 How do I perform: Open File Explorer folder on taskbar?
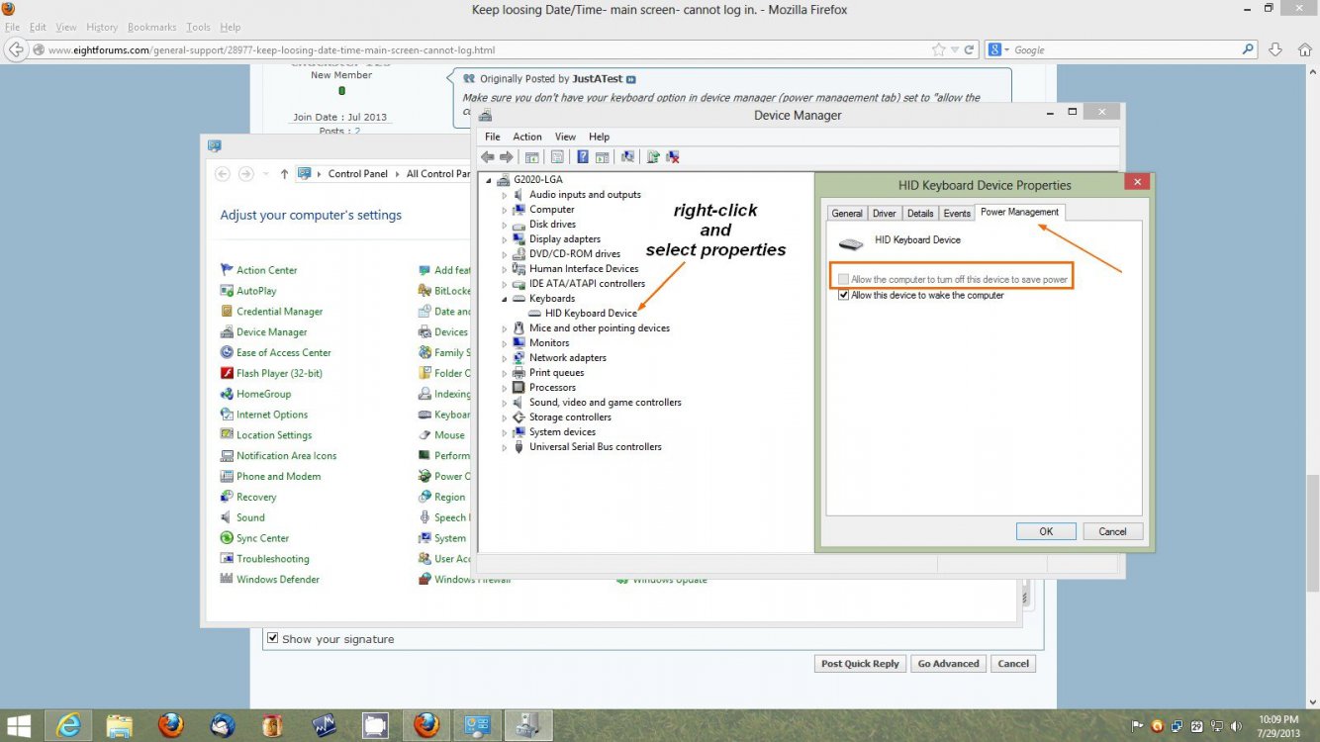coord(120,725)
